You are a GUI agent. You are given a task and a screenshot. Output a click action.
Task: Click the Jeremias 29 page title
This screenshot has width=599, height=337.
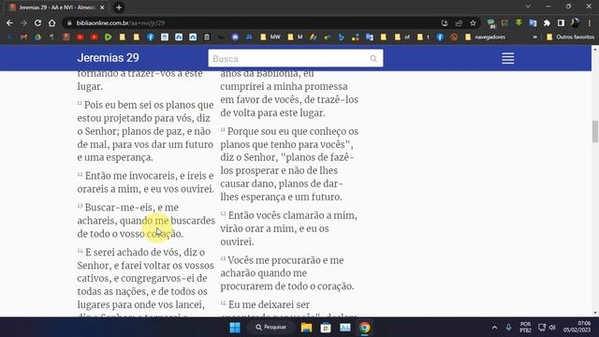109,58
